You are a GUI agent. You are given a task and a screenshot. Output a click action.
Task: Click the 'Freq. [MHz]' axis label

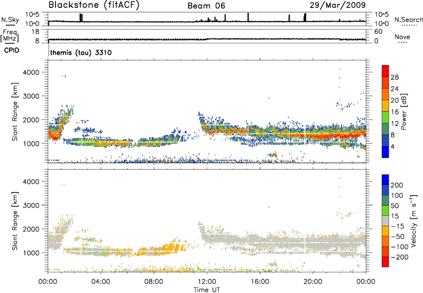(10, 36)
